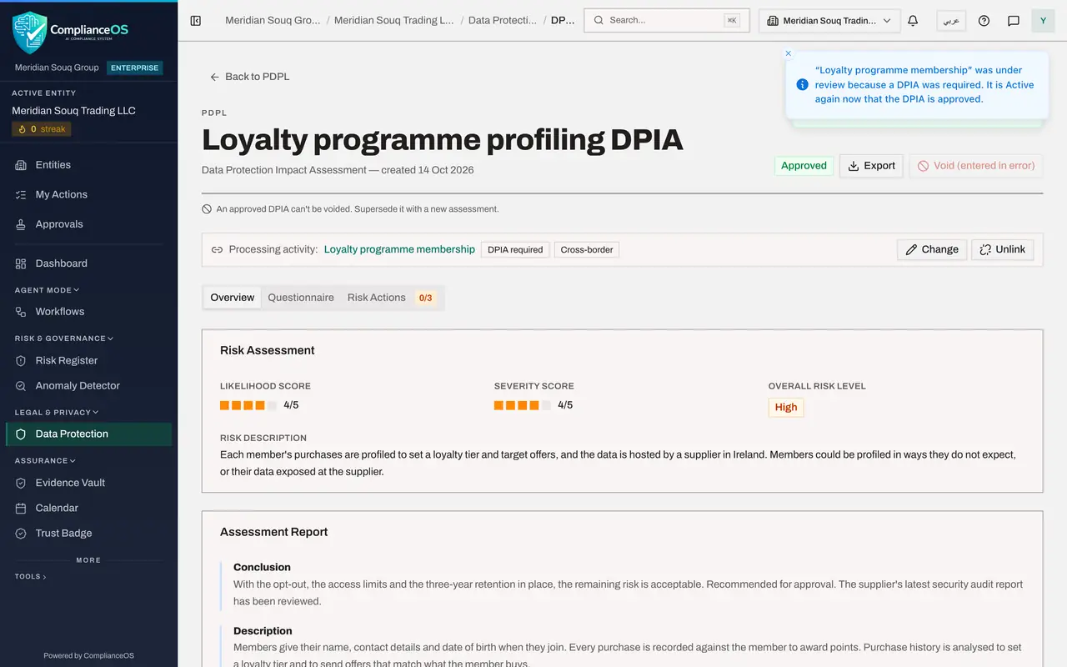Collapse the Risk & Governance section

click(64, 339)
